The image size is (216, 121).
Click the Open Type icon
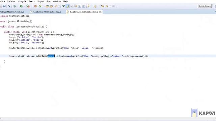pos(47,6)
